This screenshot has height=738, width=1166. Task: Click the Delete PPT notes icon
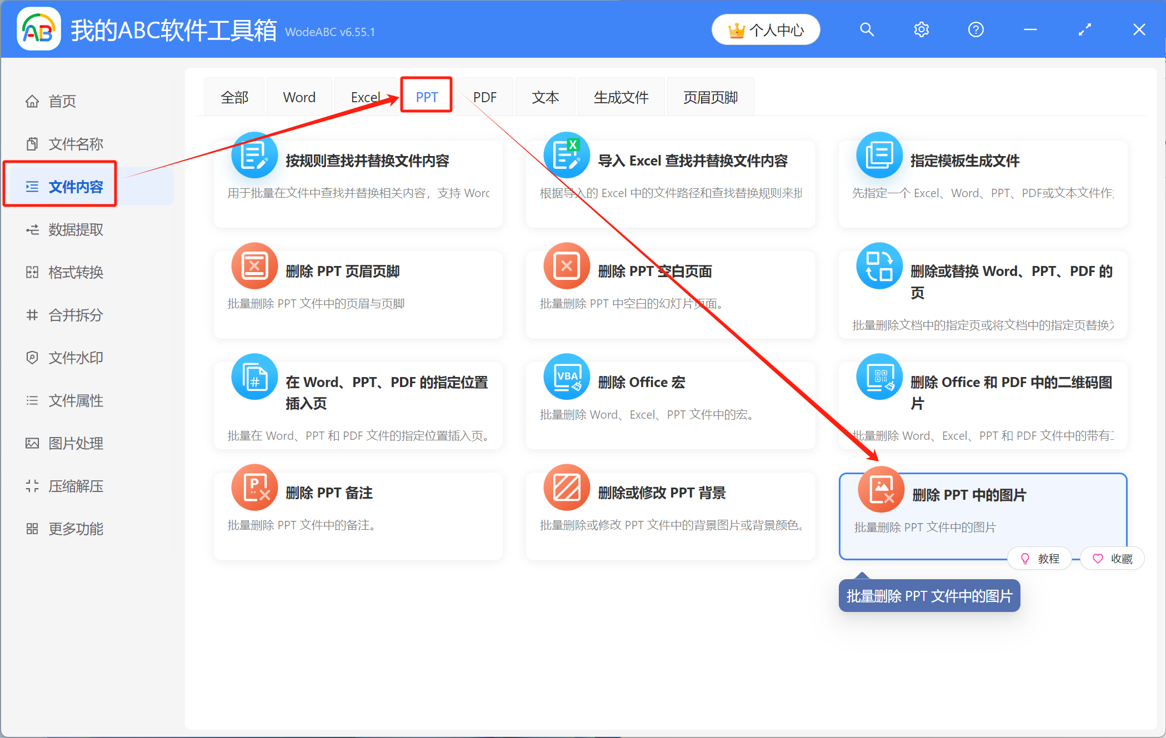click(254, 488)
